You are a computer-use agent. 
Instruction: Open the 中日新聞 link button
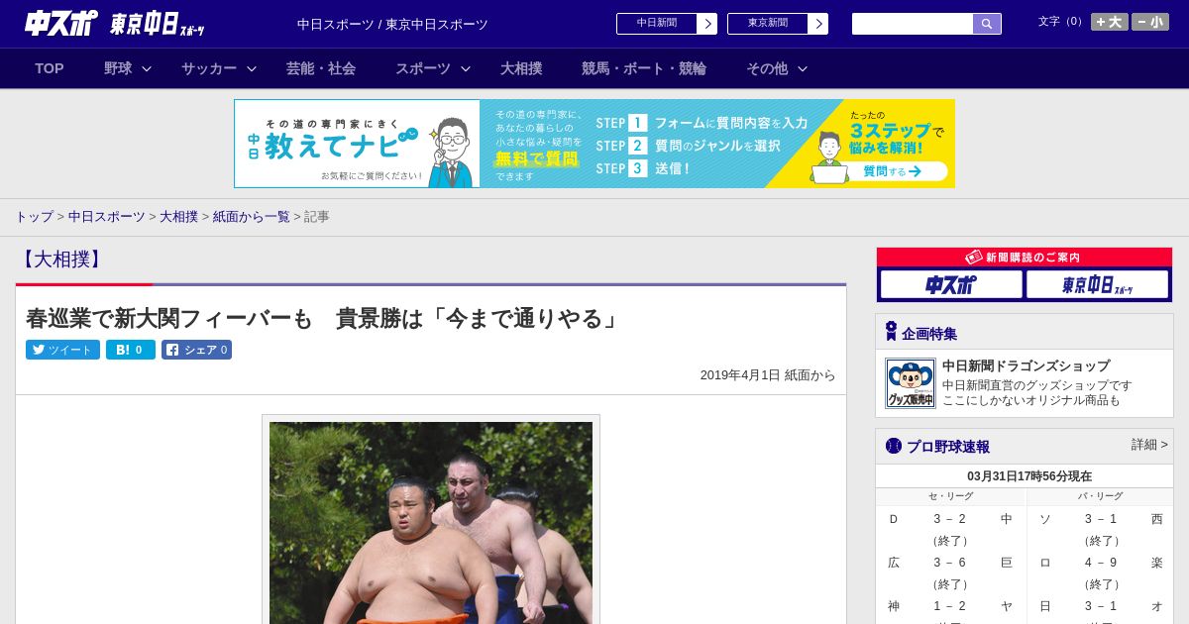click(667, 24)
